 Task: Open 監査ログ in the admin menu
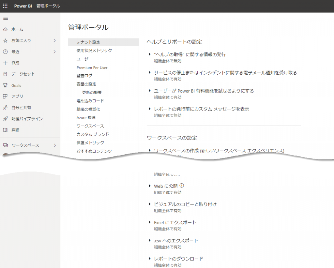[x=84, y=76]
